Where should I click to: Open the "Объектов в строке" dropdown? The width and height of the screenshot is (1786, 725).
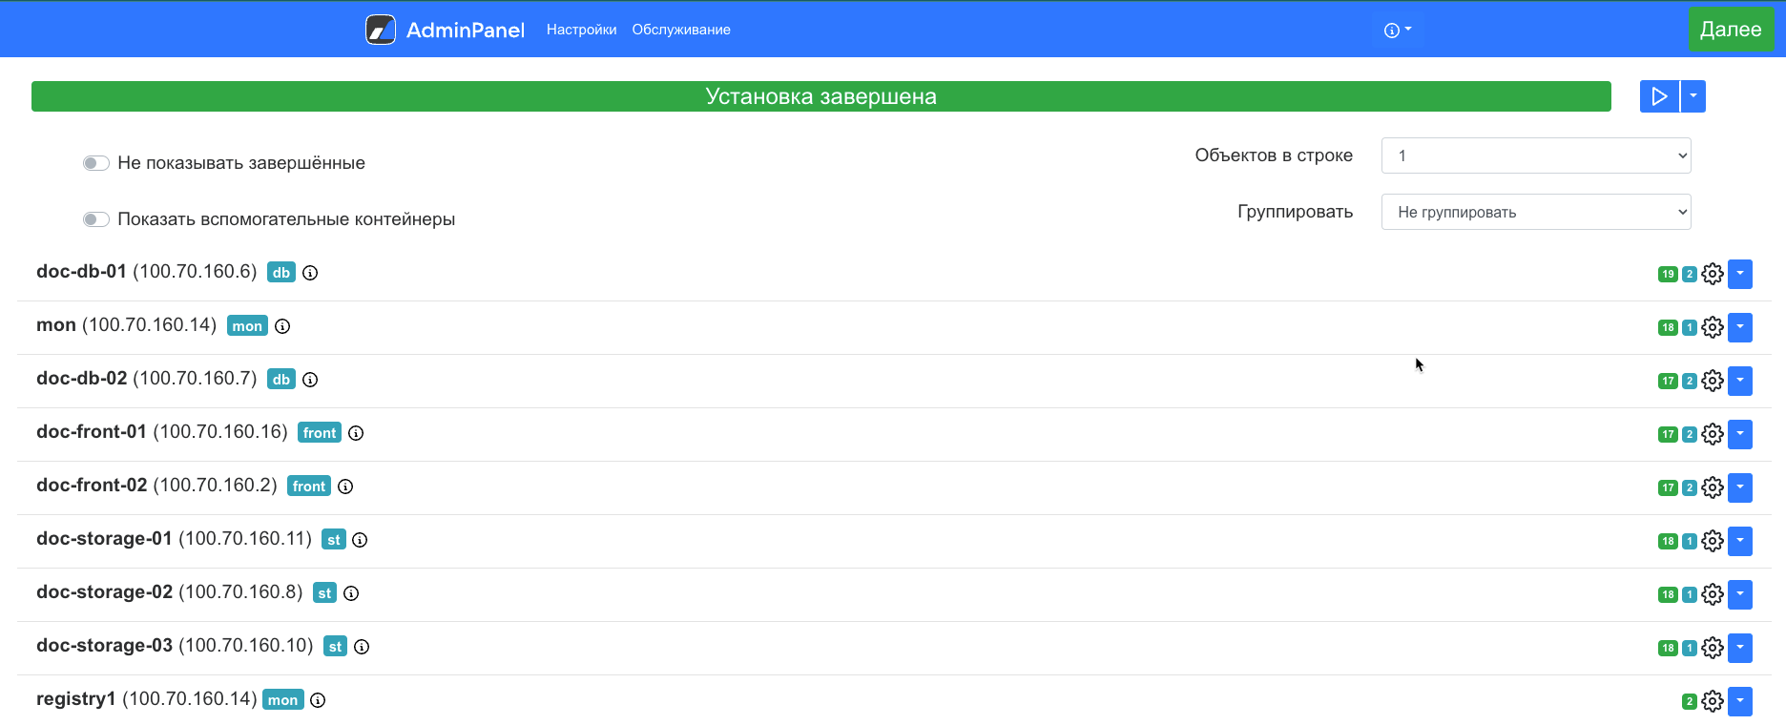1535,155
